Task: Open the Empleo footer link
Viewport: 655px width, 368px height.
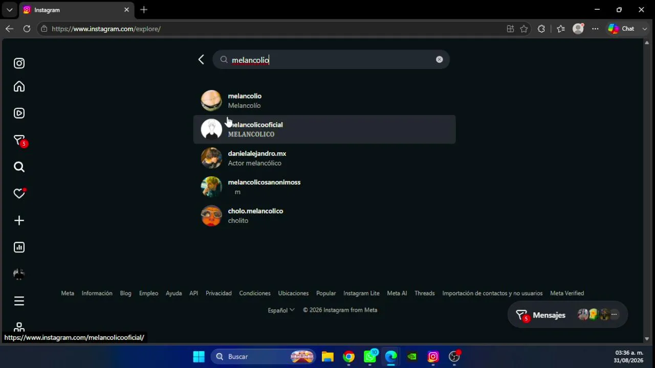Action: pos(148,293)
